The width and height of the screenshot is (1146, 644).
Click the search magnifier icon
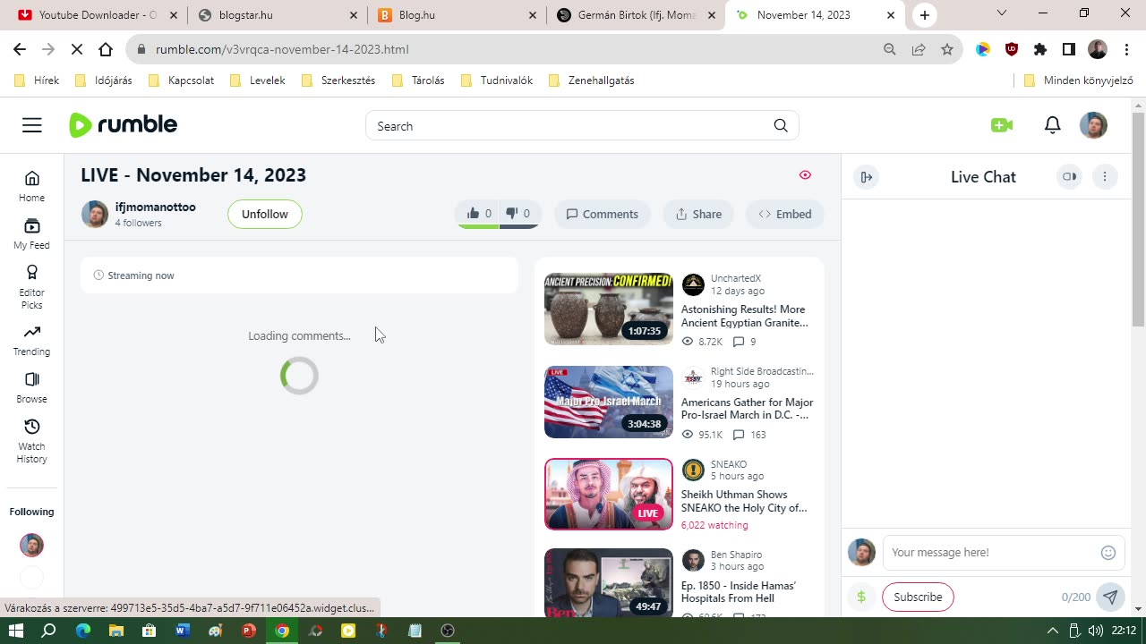781,126
